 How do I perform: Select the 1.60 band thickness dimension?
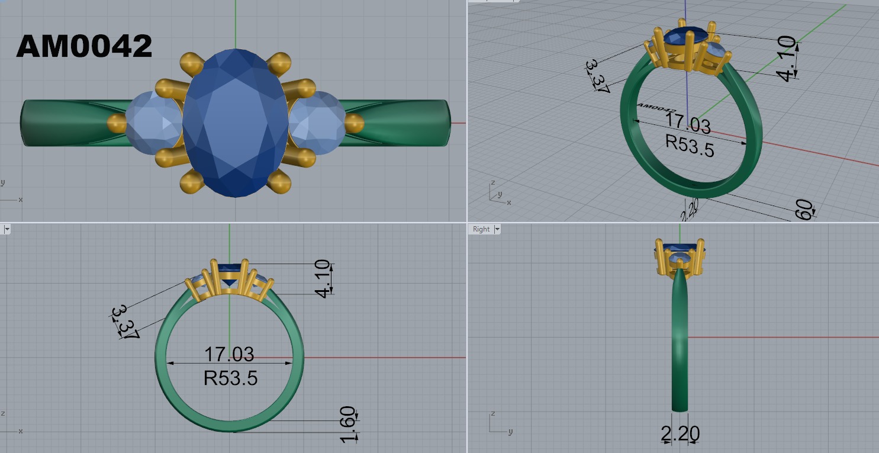coord(349,424)
